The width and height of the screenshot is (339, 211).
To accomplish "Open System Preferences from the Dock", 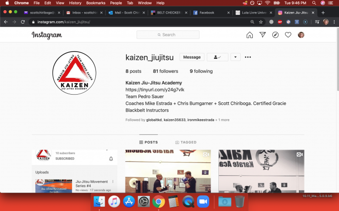I will tap(143, 201).
